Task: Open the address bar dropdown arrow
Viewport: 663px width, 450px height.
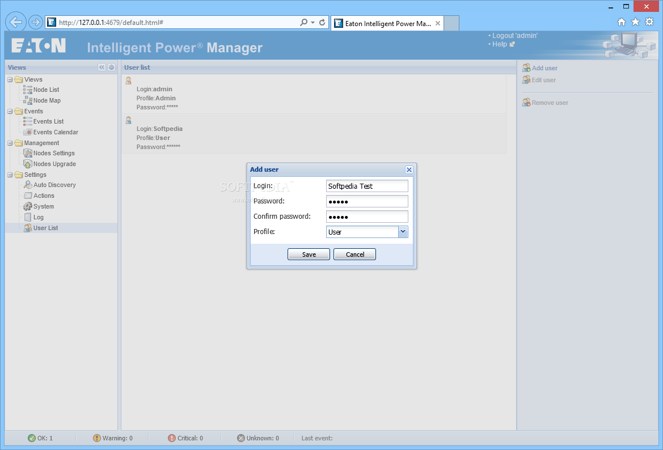Action: click(313, 23)
